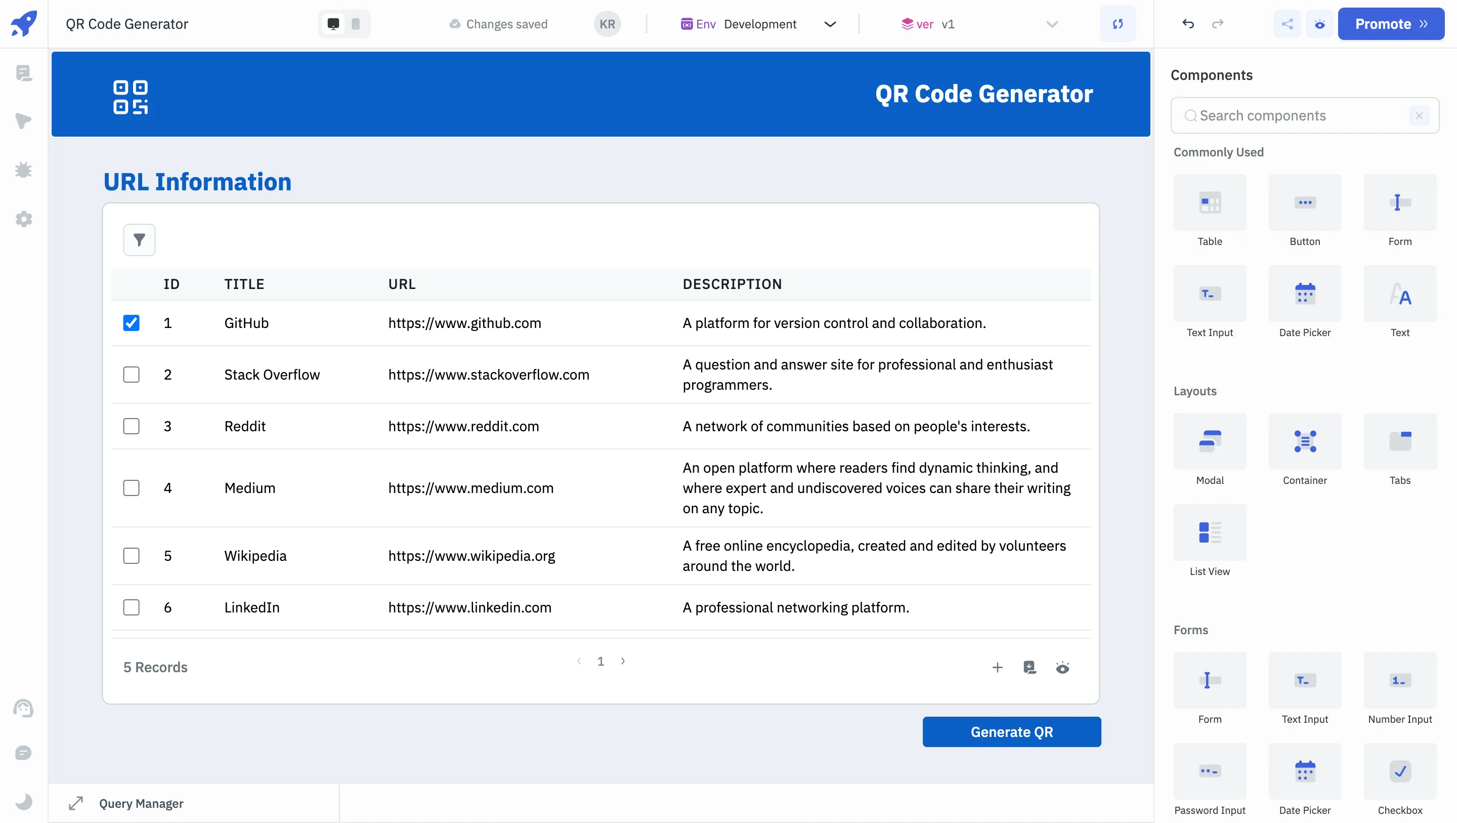Expand the Query Manager panel
1457x823 pixels.
click(76, 803)
